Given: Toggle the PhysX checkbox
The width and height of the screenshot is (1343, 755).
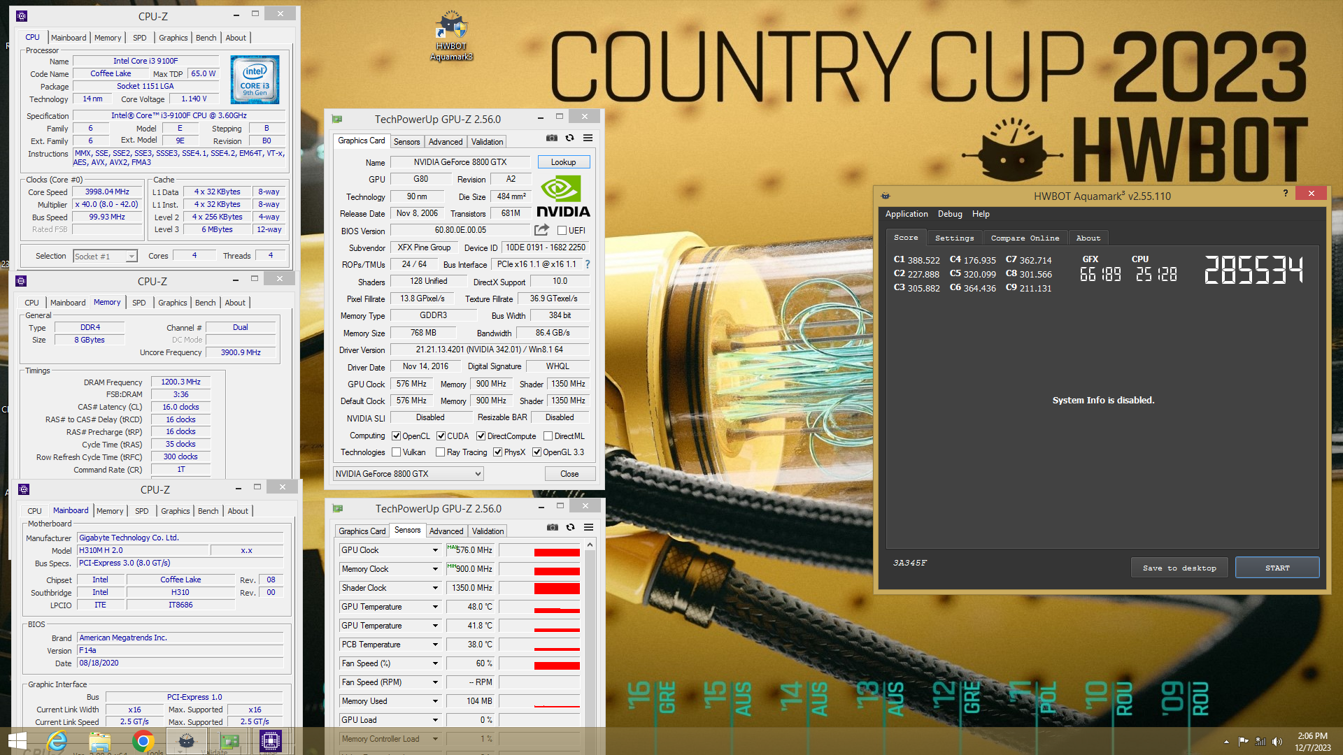Looking at the screenshot, I should point(498,452).
